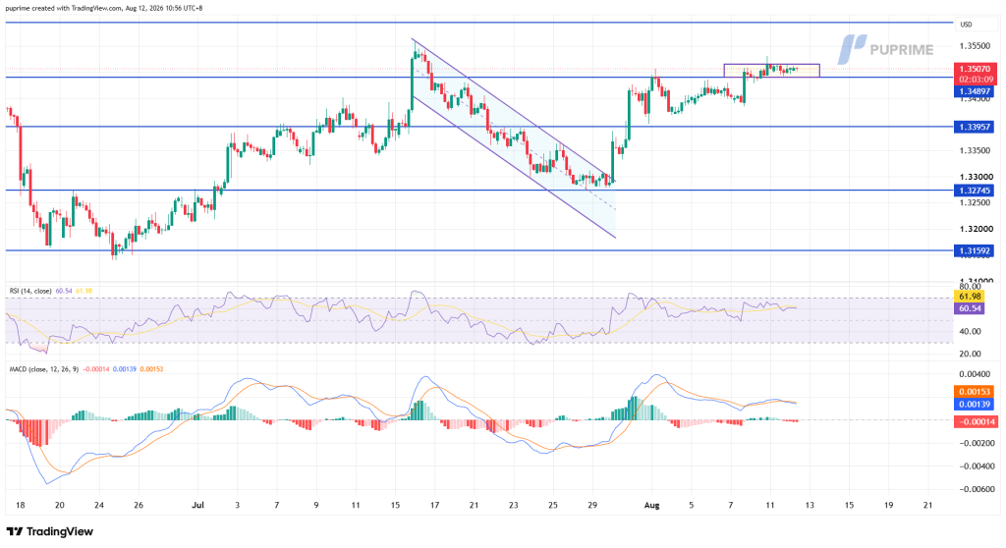Click the yellow 61.98 RSI axis label
Screen dimensions: 1006x548
[x=968, y=297]
